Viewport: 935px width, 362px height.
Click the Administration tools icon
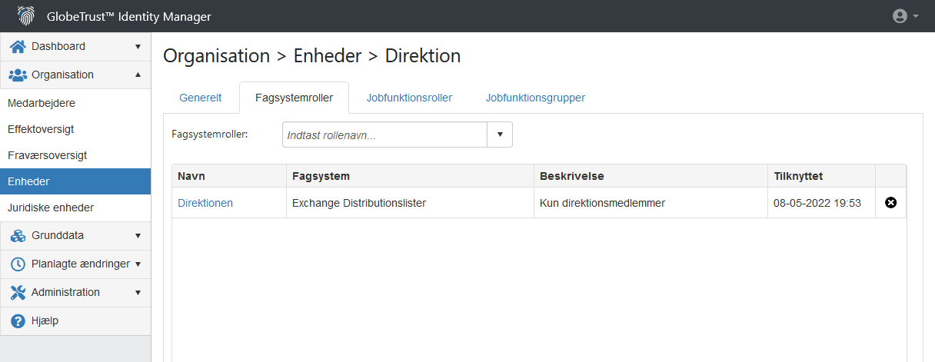pos(18,292)
